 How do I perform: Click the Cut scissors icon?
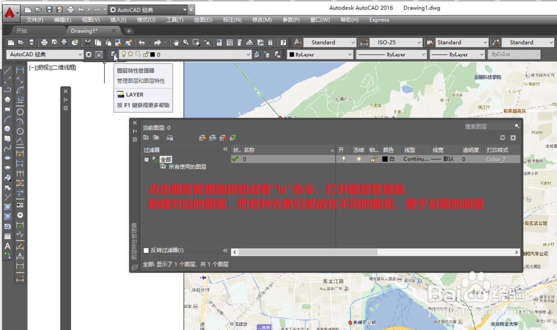[87, 43]
